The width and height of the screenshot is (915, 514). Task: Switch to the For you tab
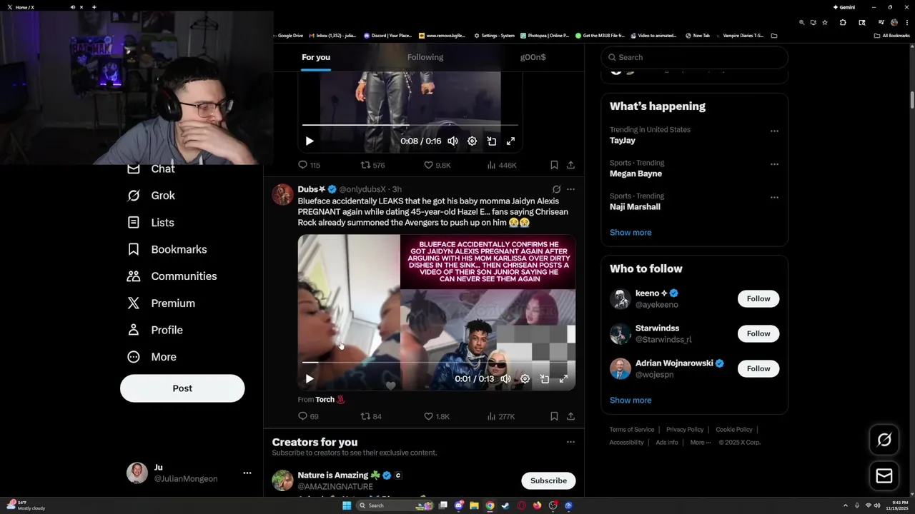316,57
